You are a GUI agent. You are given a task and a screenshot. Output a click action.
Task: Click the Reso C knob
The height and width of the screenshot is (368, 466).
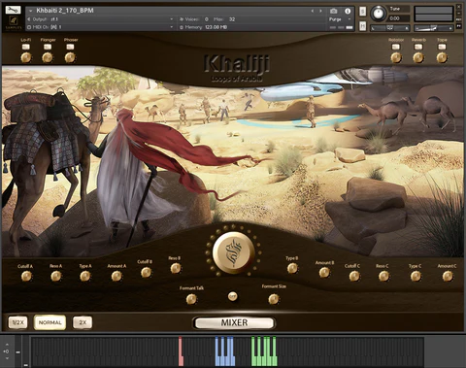click(x=383, y=276)
